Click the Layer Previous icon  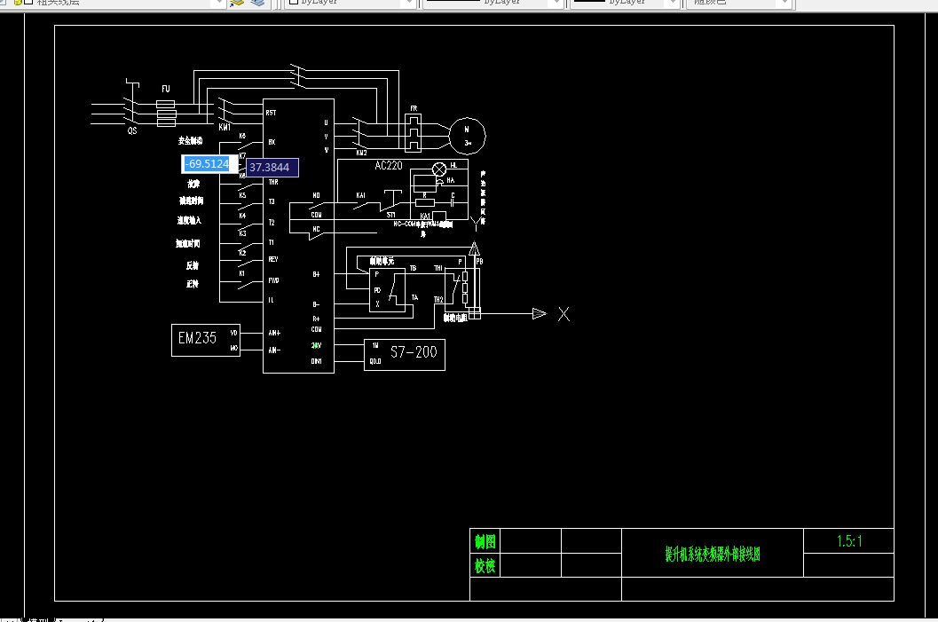[258, 3]
